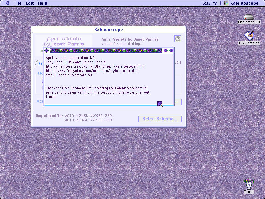The width and height of the screenshot is (265, 199).
Task: Click the 'Registered To:' label
Action: pos(49,116)
